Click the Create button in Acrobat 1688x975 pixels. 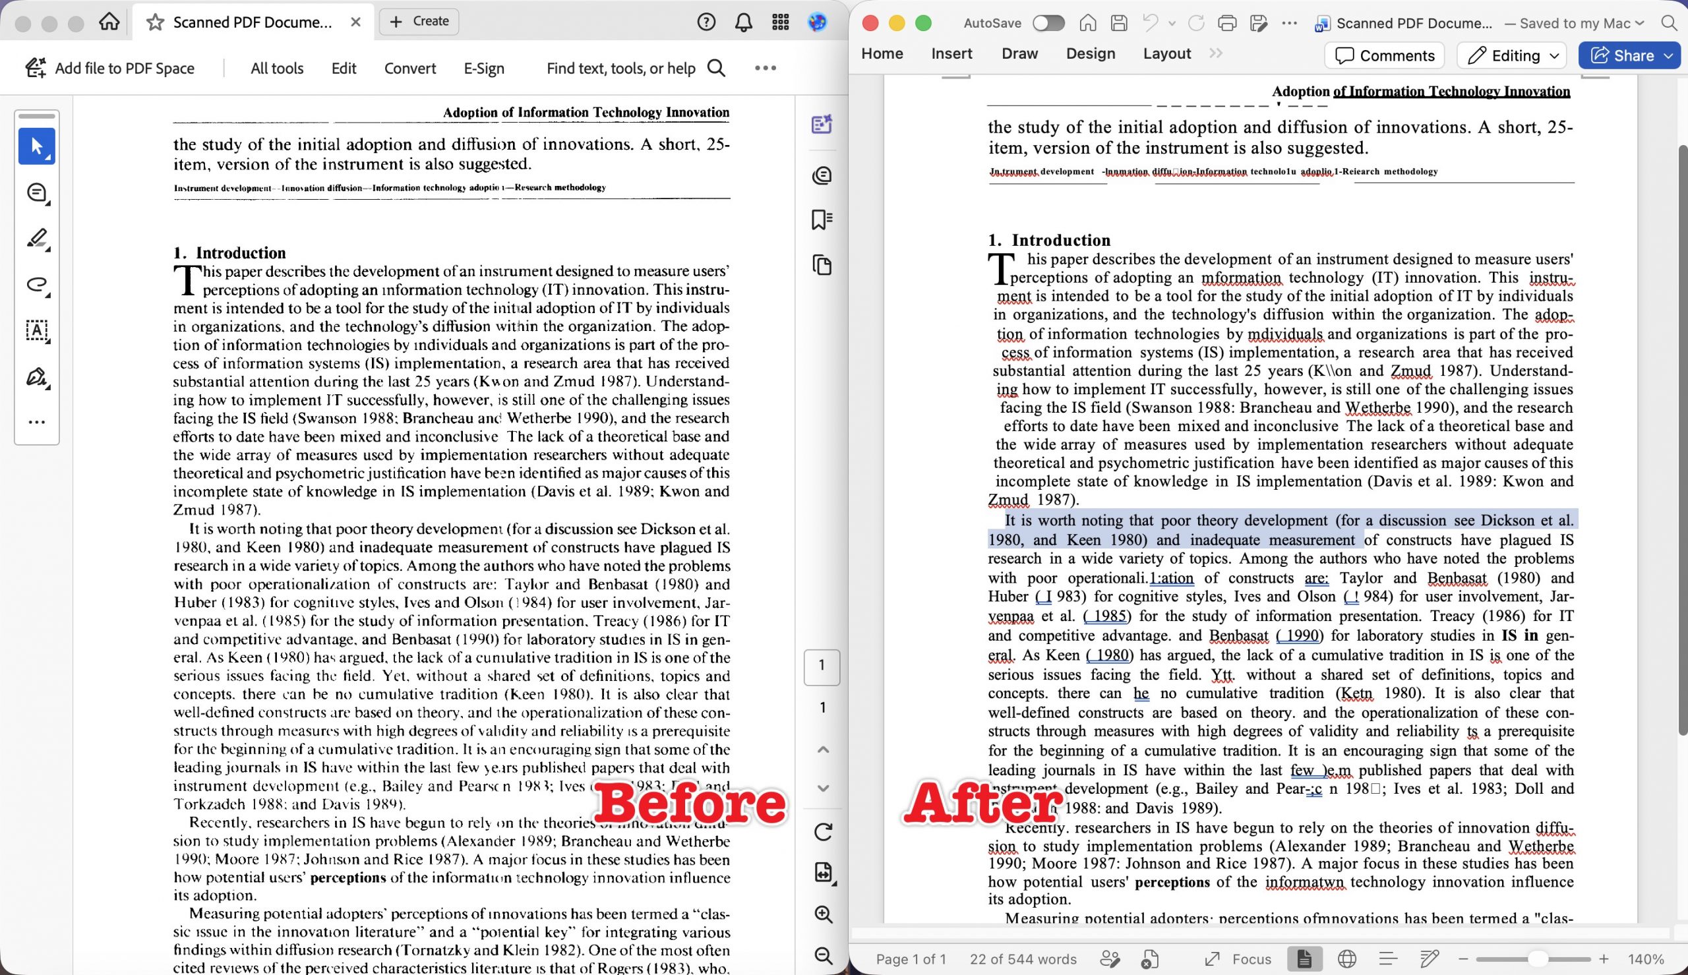tap(419, 22)
